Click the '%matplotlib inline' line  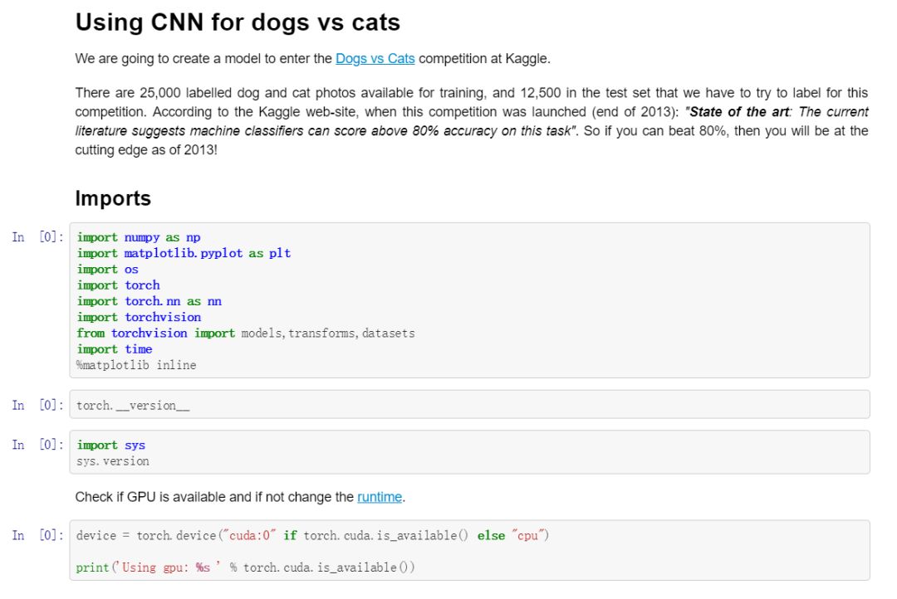point(136,365)
